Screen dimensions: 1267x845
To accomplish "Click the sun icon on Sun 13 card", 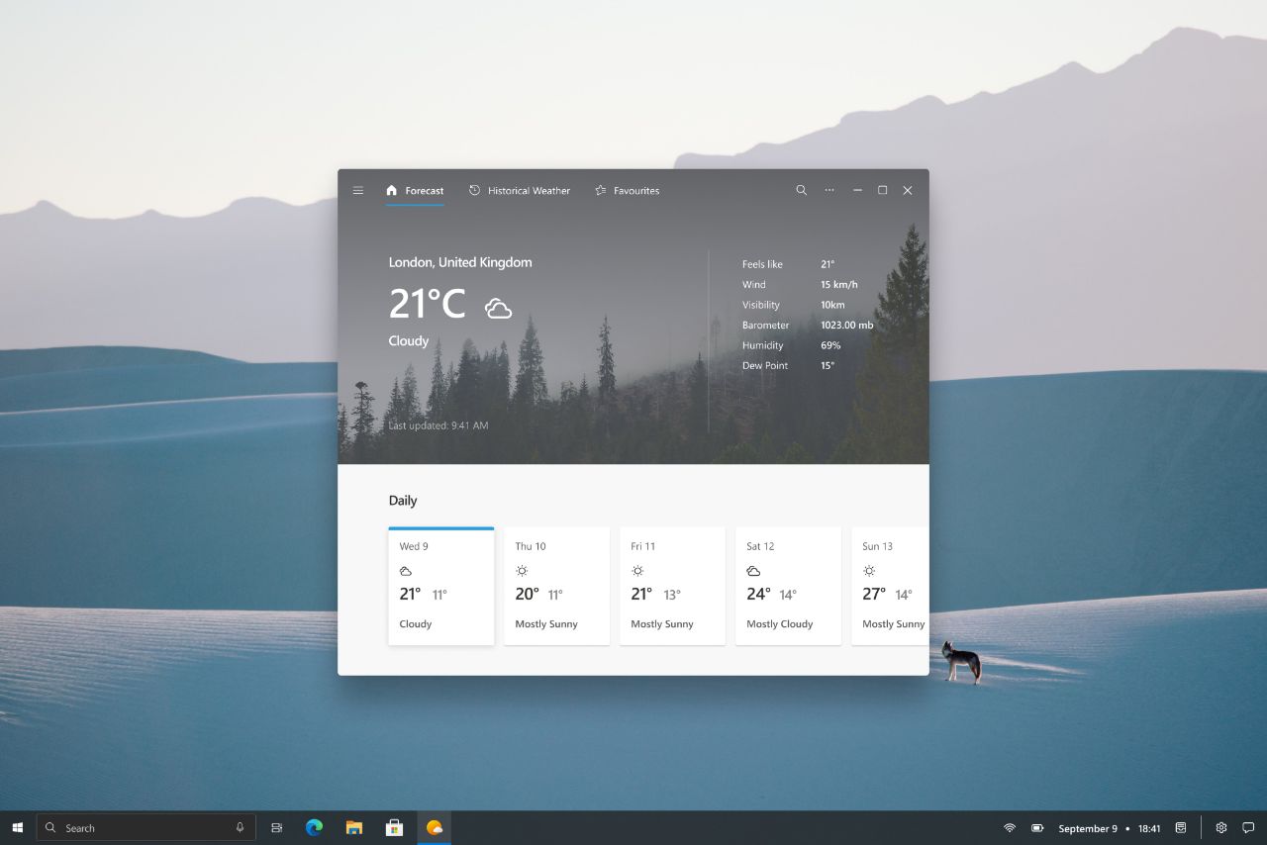I will (x=869, y=571).
